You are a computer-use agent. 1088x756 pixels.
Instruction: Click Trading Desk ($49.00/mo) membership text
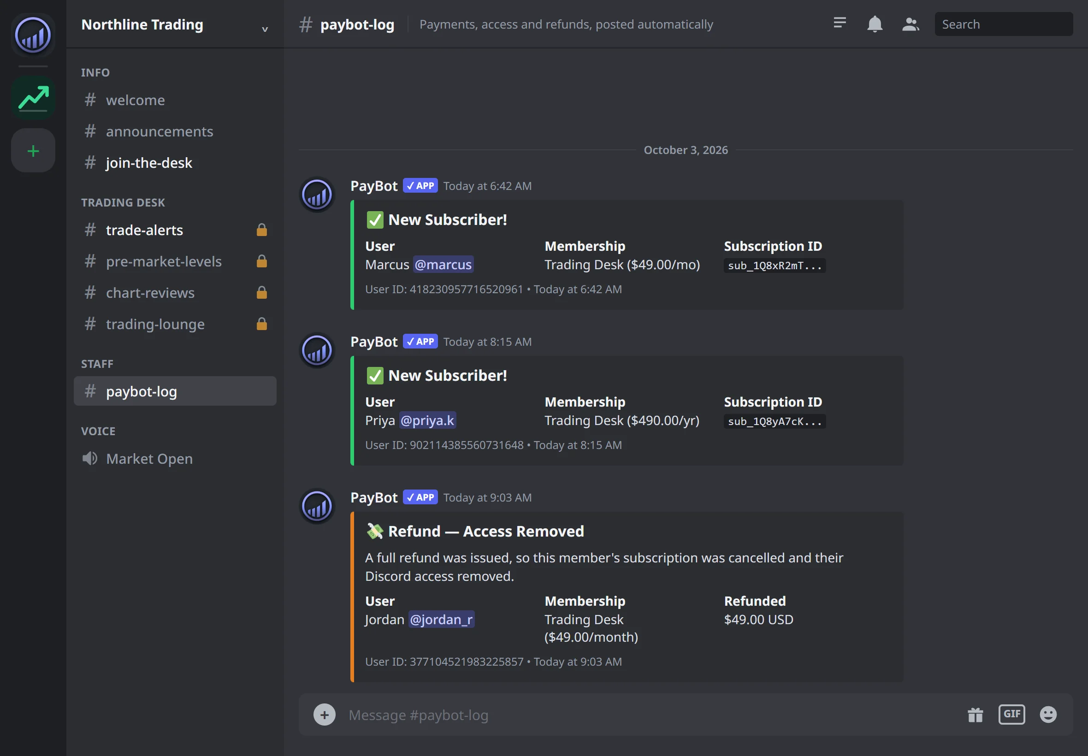point(622,265)
